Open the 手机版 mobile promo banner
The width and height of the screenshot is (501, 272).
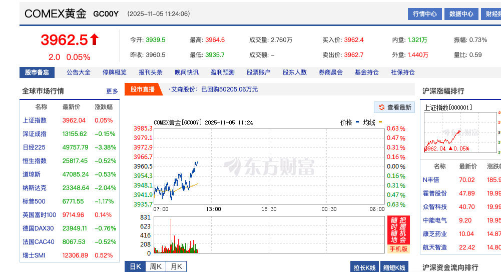click(x=398, y=234)
